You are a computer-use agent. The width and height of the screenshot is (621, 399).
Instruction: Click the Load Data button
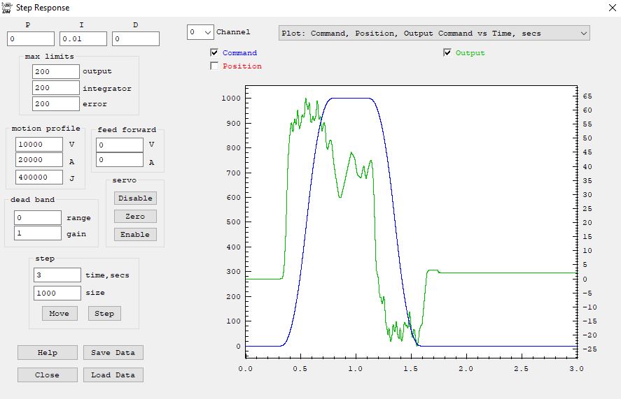point(113,375)
